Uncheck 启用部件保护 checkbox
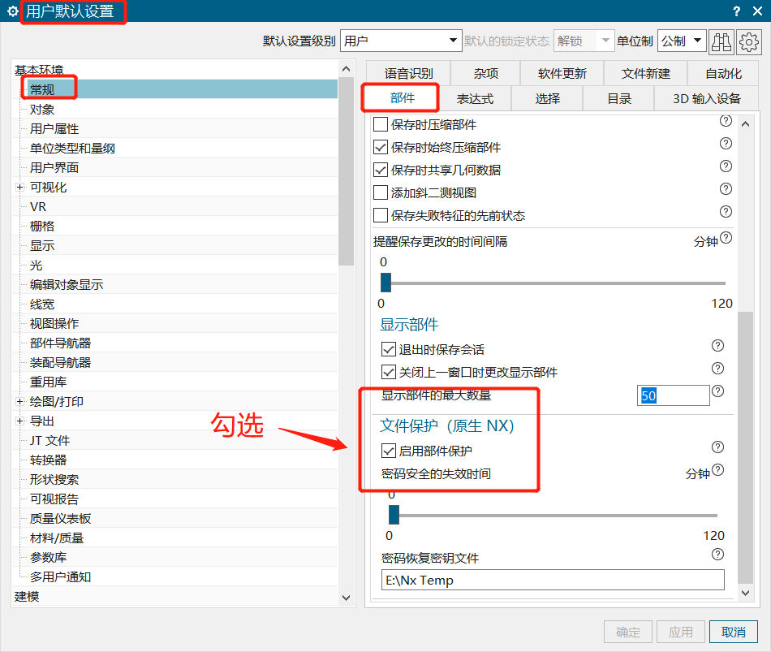Image resolution: width=771 pixels, height=652 pixels. pos(387,451)
